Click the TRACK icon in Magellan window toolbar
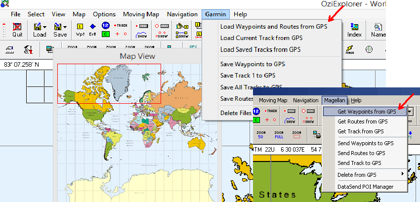The height and width of the screenshot is (202, 420). coord(271,111)
